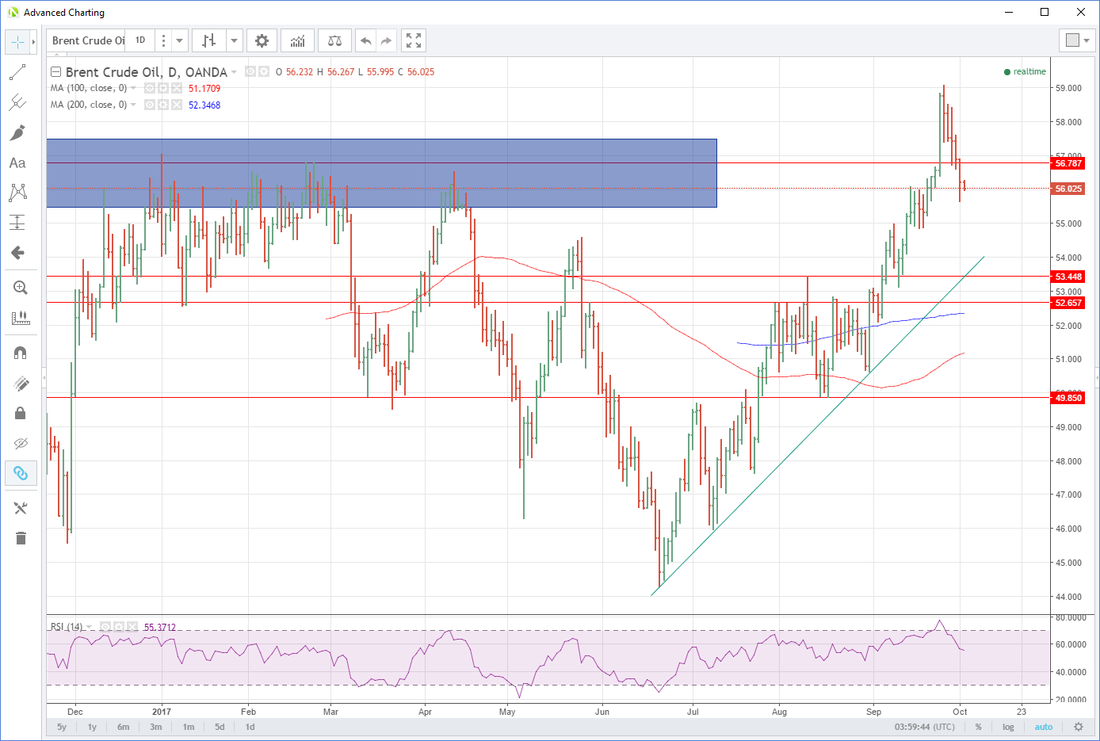Viewport: 1100px width, 741px height.
Task: Open the MA (200, close, 0) dropdown arrow
Action: (x=133, y=105)
